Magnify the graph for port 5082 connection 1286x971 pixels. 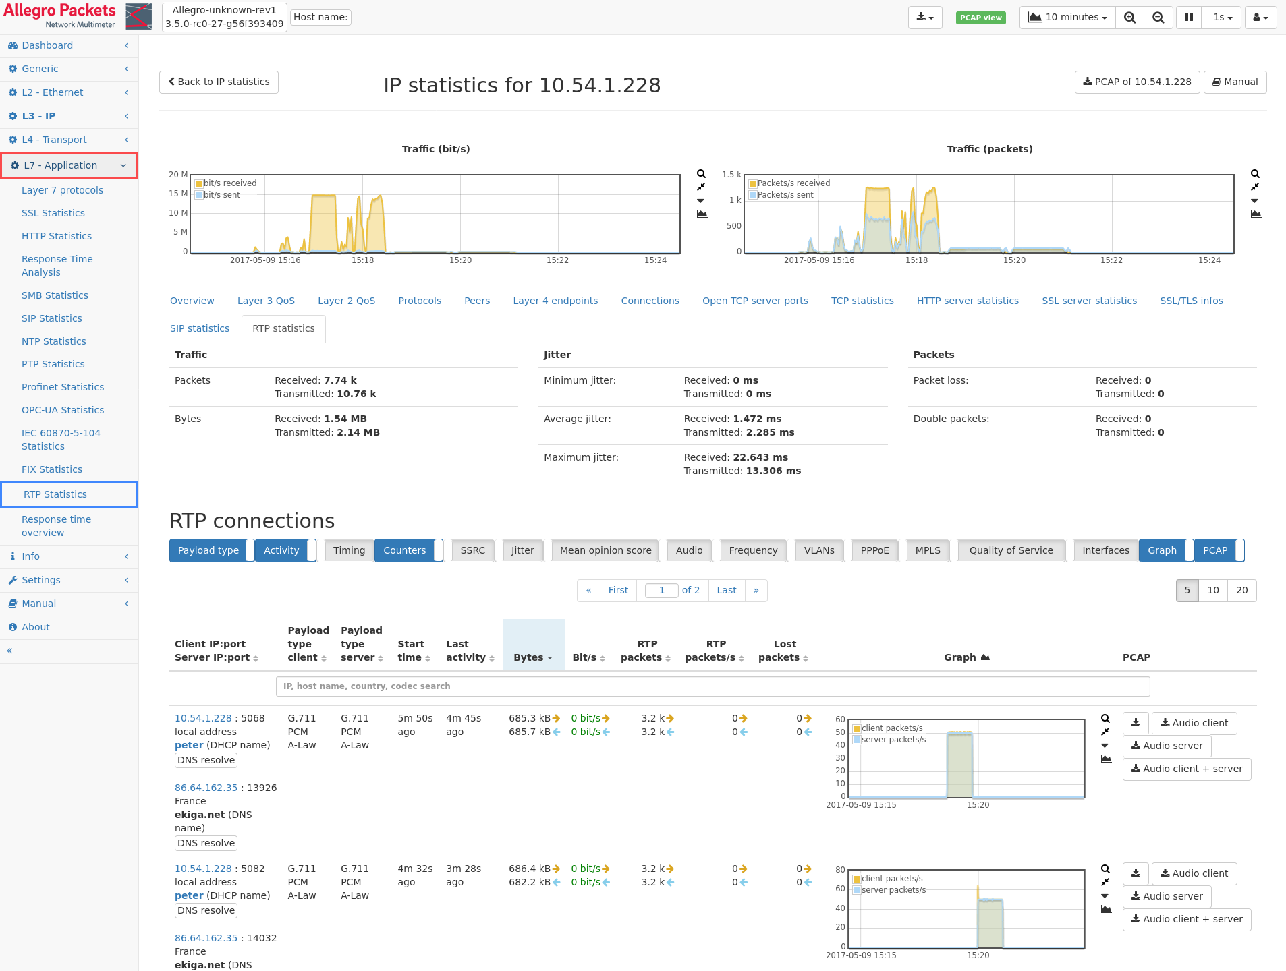pos(1106,869)
